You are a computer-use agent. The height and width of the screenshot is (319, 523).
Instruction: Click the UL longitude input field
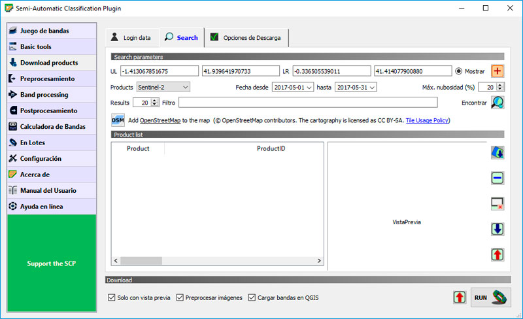160,71
